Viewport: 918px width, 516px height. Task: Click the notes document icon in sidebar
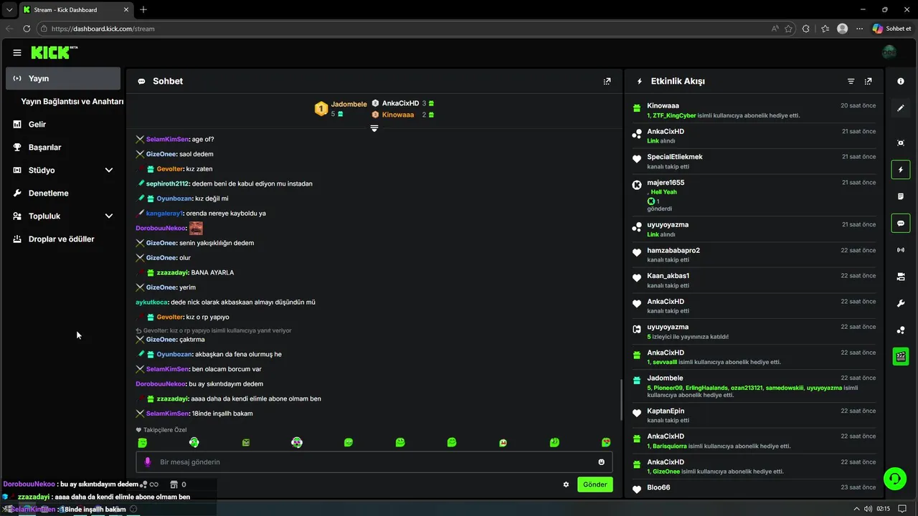pos(901,196)
